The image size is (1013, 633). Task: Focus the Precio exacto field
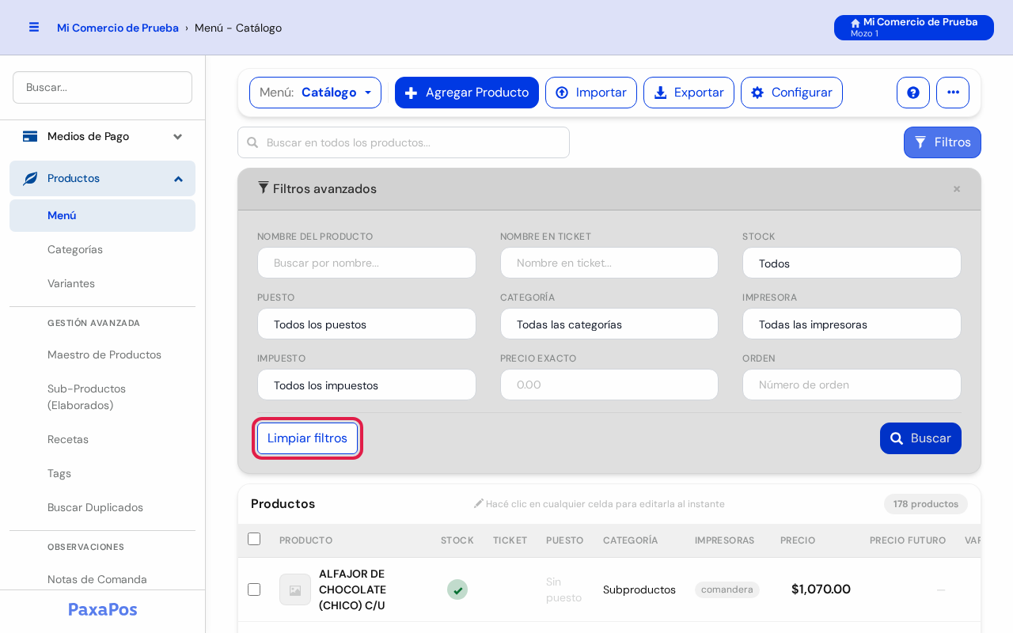click(609, 385)
